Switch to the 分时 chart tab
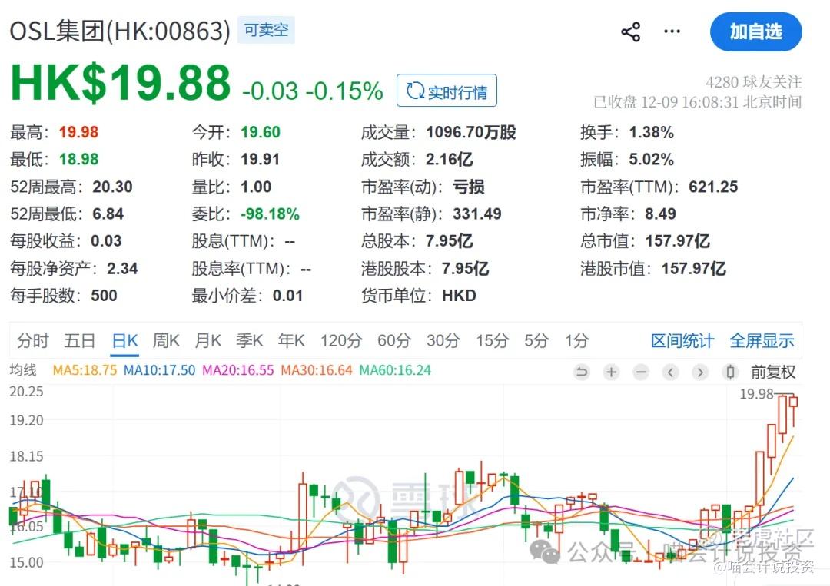 click(x=33, y=340)
